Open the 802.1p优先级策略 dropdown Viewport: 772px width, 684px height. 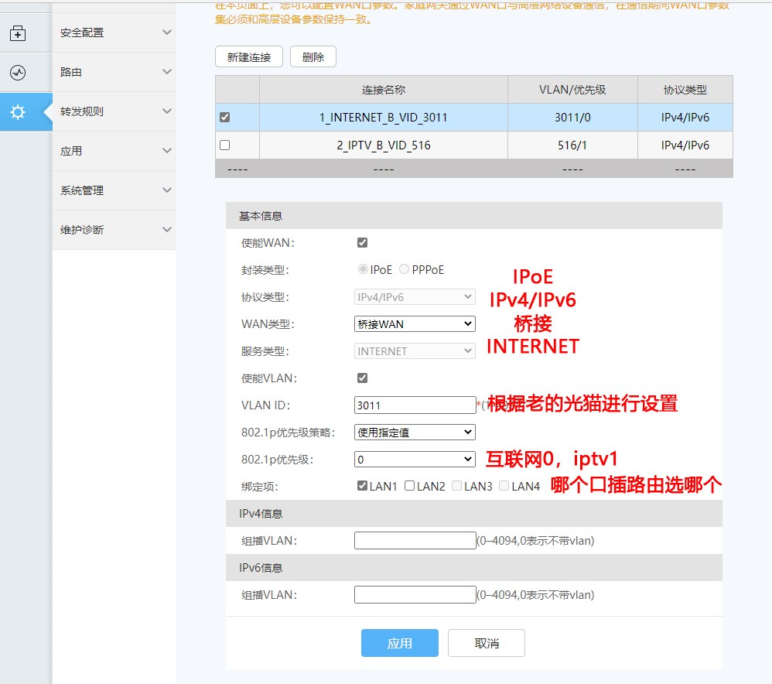(x=414, y=432)
